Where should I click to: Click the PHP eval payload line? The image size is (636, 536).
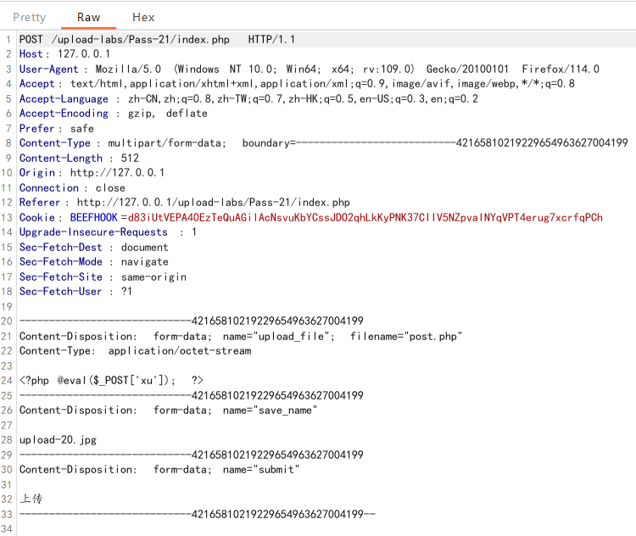111,381
